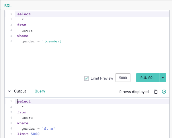
Task: Click the green checkmark status icon
Action: (164, 92)
